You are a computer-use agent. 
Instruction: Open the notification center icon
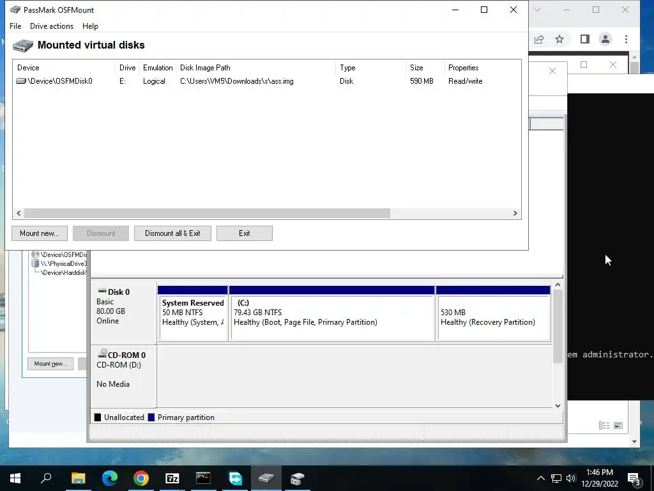point(634,478)
